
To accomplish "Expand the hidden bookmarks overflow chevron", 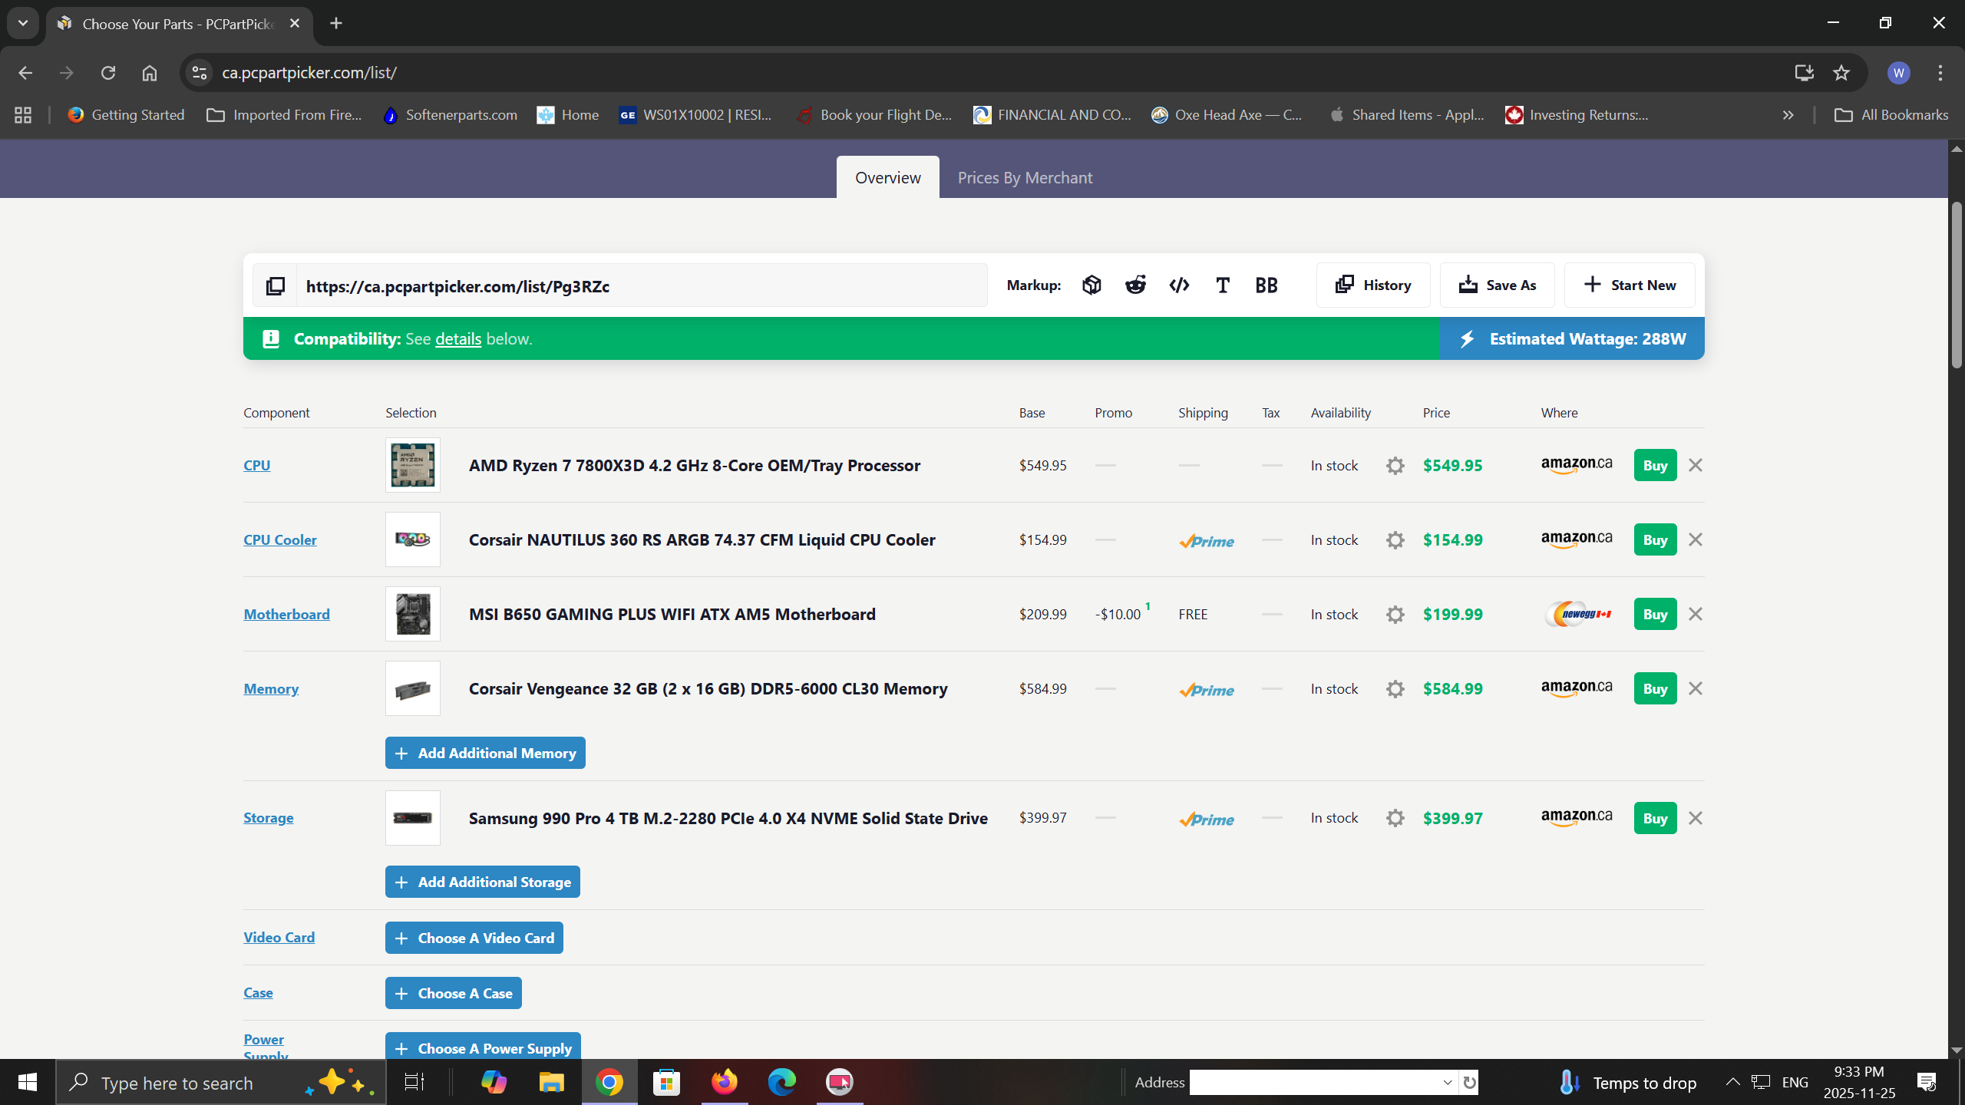I will tap(1788, 115).
